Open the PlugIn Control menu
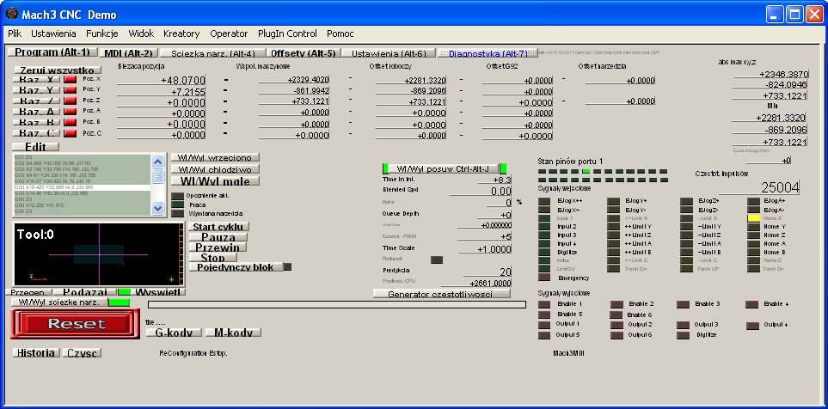 [x=287, y=34]
